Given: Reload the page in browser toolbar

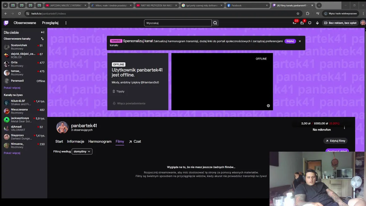Looking at the screenshot, I should [x=19, y=13].
